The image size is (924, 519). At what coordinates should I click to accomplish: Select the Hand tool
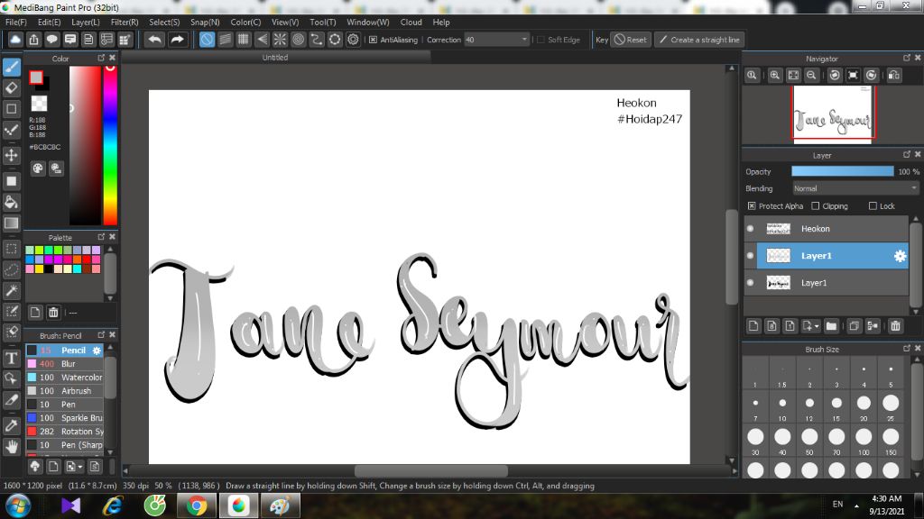coord(11,447)
